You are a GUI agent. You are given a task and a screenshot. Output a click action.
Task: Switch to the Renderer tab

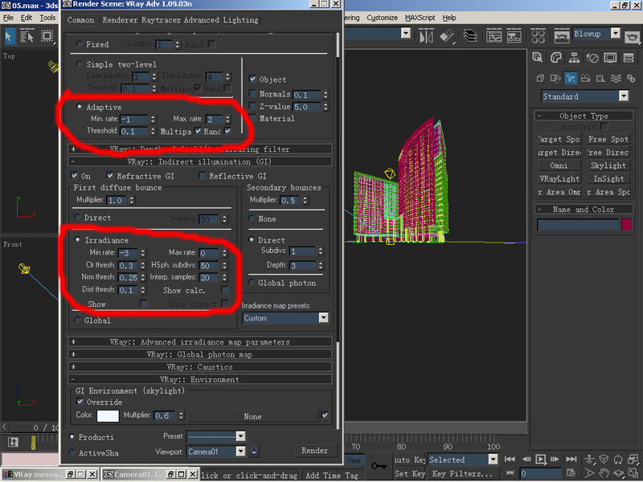pyautogui.click(x=120, y=19)
